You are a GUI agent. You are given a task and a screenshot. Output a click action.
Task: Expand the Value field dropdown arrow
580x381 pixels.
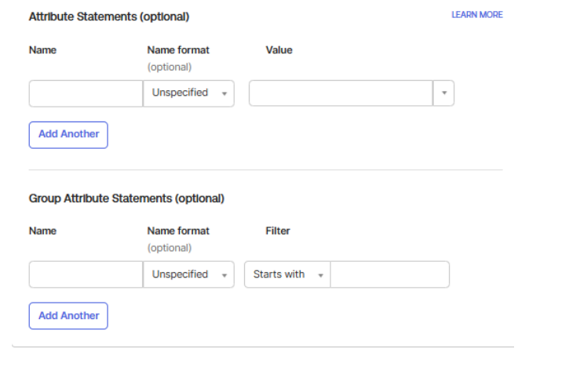[443, 93]
